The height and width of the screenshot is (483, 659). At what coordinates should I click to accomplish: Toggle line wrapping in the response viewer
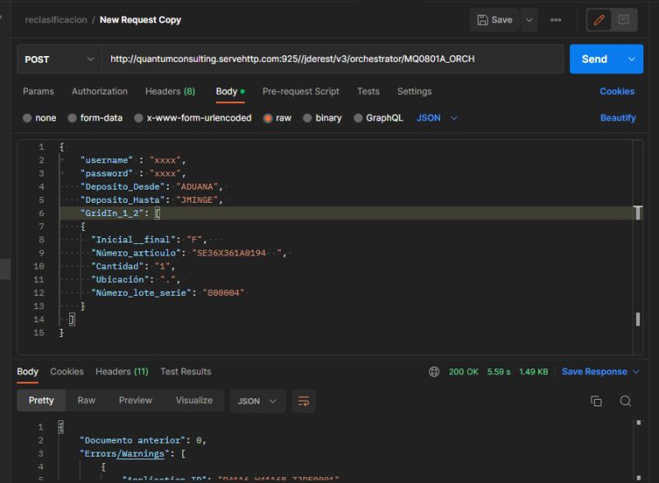click(302, 400)
